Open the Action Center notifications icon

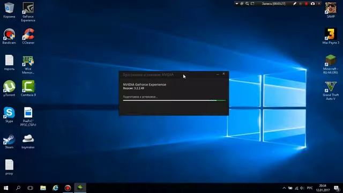point(337,188)
